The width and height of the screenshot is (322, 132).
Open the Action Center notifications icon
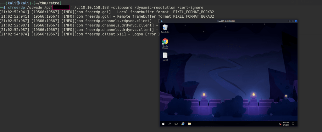[x=293, y=124]
